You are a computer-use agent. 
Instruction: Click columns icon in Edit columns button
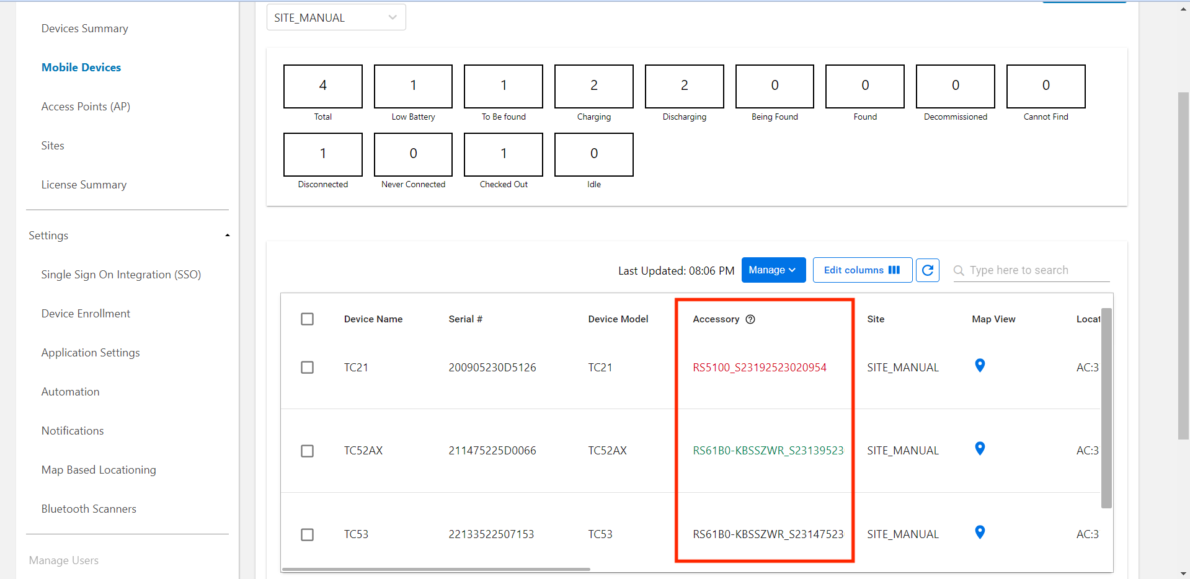(x=894, y=270)
